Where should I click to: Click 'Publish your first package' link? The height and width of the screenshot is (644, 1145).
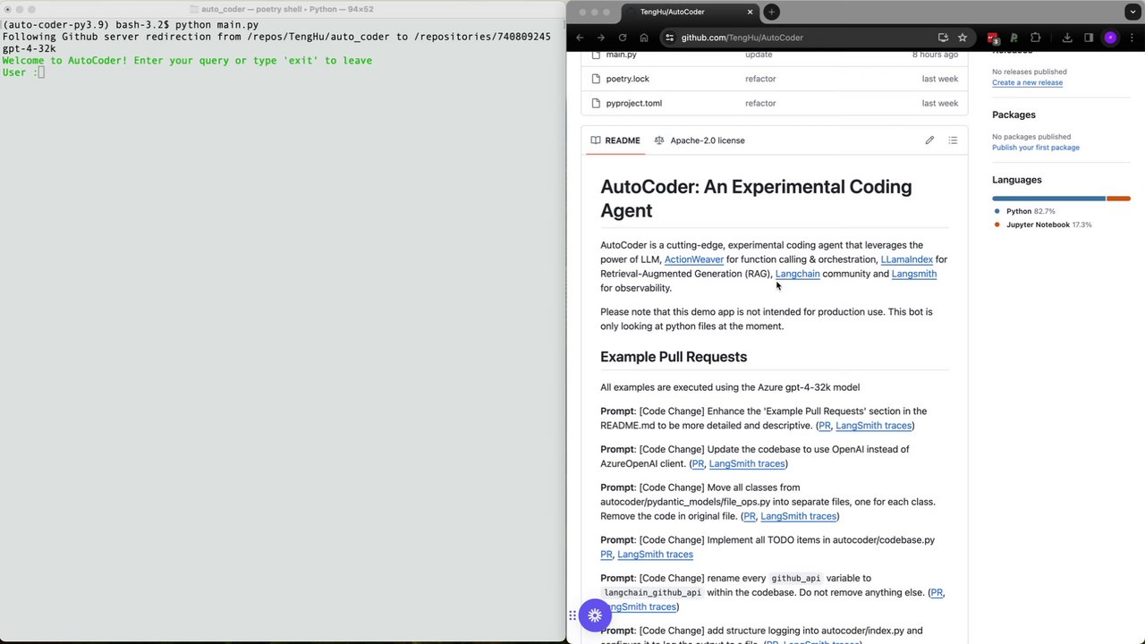(1036, 148)
